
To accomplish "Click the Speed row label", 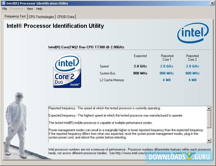I will click(104, 66).
